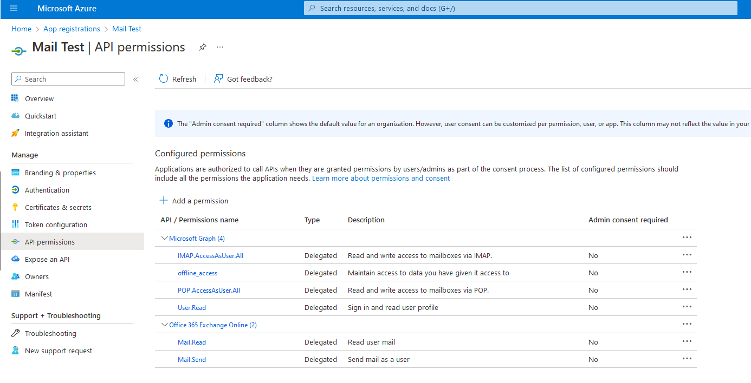Viewport: 751px width, 383px height.
Task: Click the Mail Test breadcrumb
Action: coord(127,29)
